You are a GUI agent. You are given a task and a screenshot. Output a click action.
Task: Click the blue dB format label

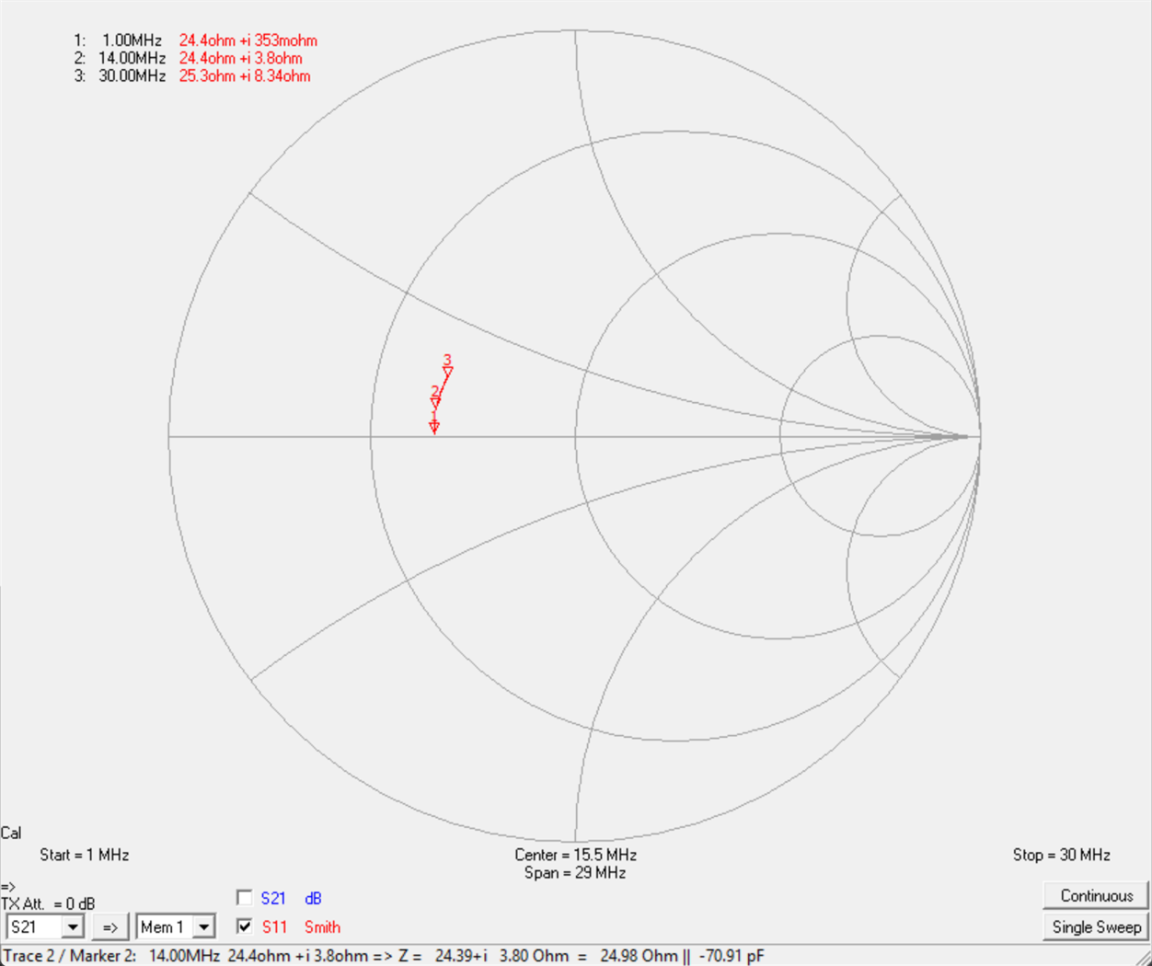[313, 898]
